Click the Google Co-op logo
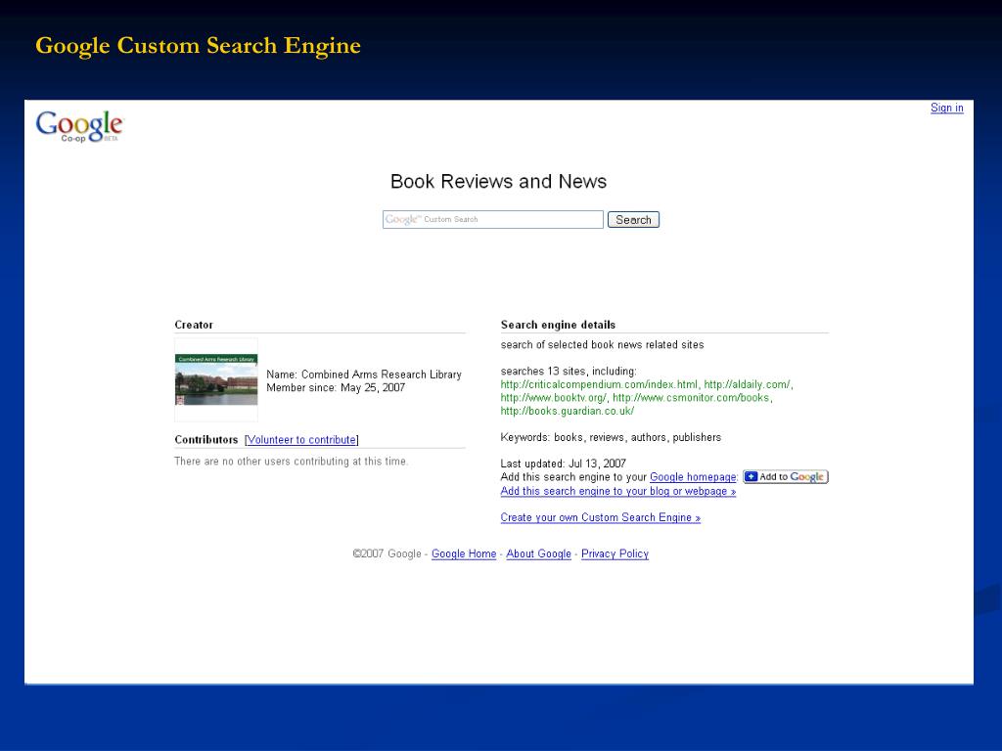The width and height of the screenshot is (1002, 751). point(79,126)
